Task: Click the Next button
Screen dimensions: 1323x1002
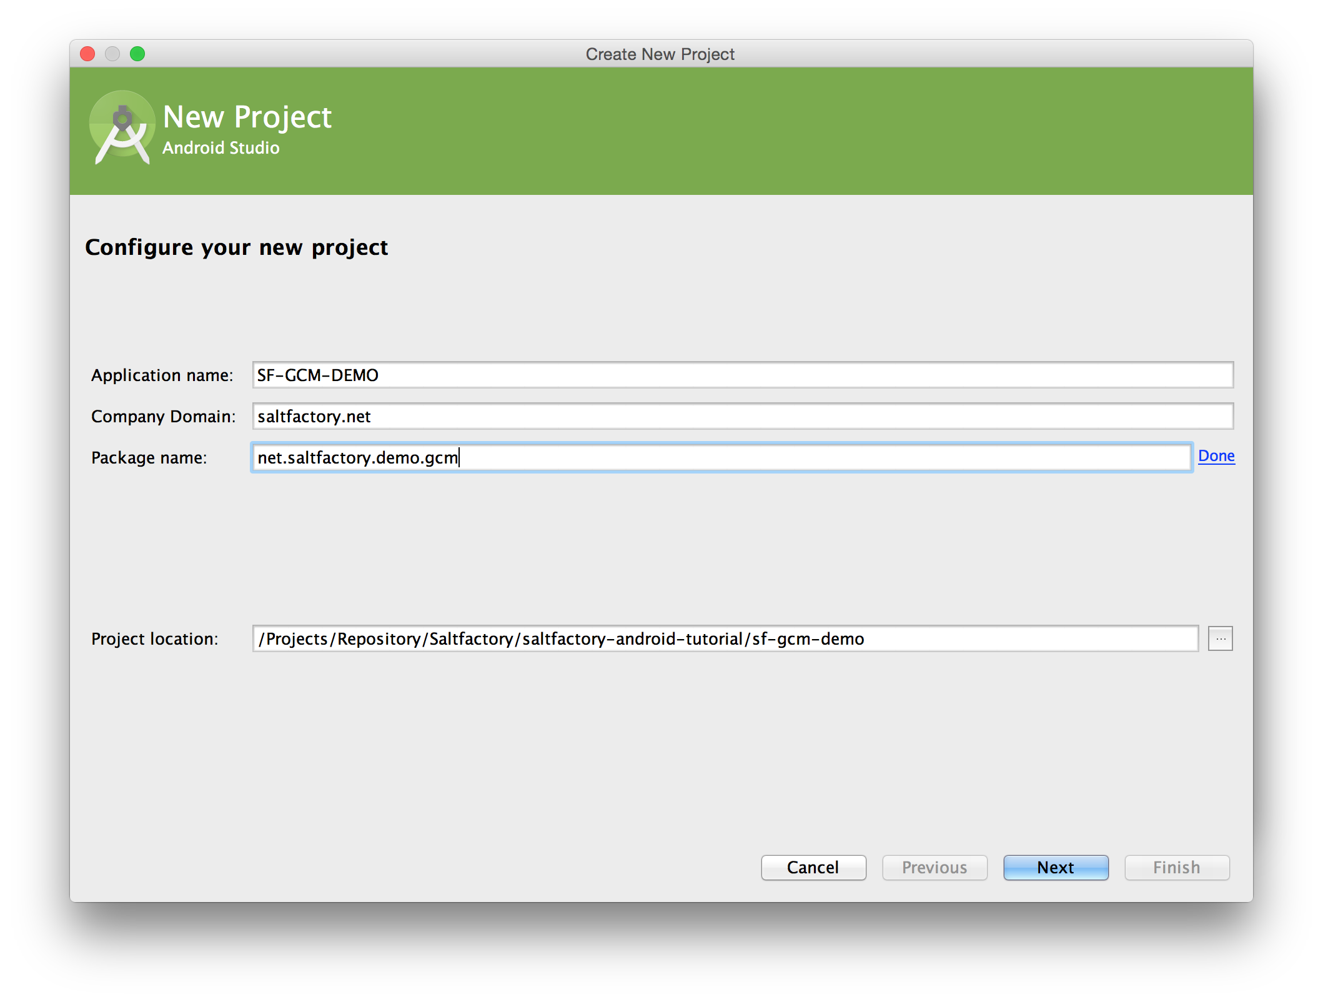Action: [x=1056, y=867]
